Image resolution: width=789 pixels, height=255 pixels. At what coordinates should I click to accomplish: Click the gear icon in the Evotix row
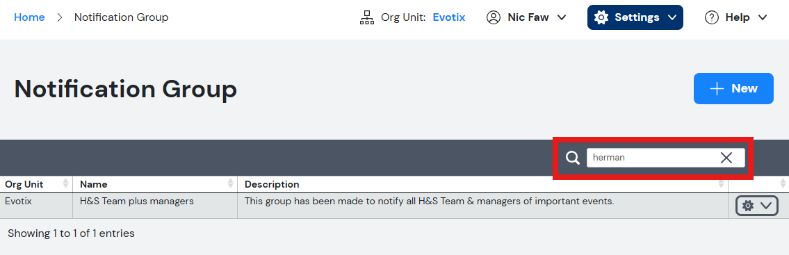click(x=748, y=206)
